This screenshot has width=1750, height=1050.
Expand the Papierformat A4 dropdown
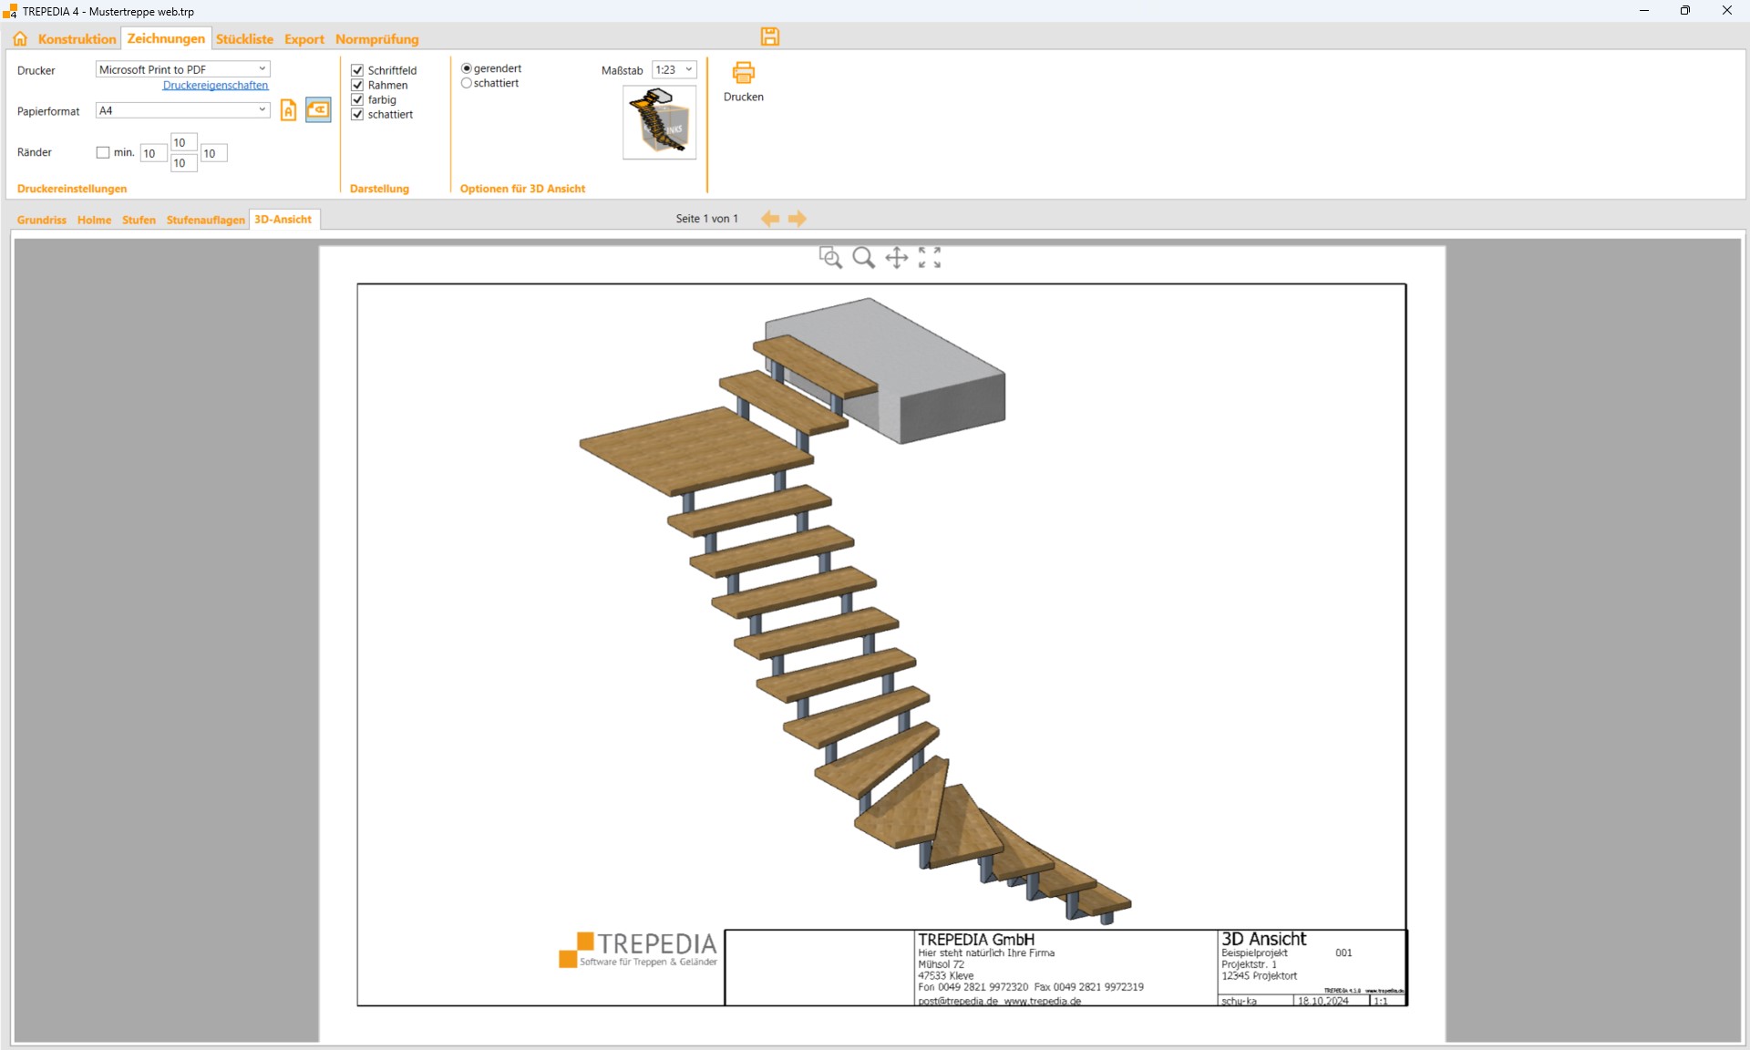point(262,110)
